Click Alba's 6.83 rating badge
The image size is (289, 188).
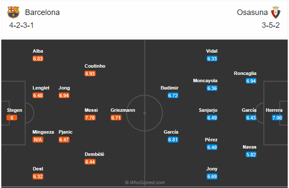coord(38,59)
